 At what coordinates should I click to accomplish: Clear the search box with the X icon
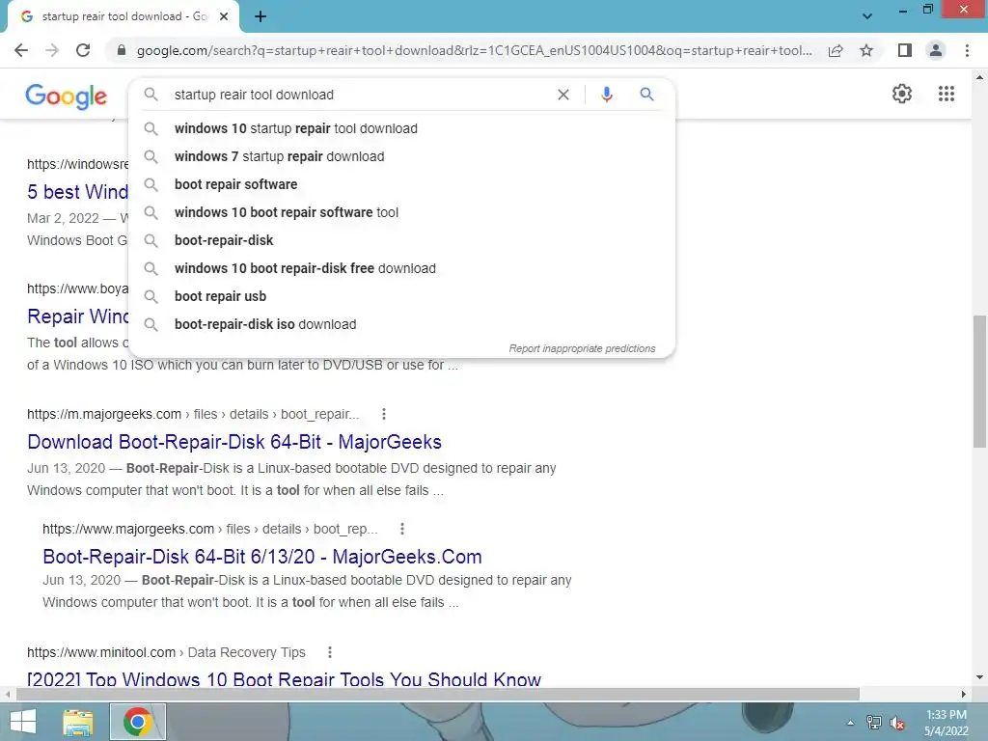point(563,95)
